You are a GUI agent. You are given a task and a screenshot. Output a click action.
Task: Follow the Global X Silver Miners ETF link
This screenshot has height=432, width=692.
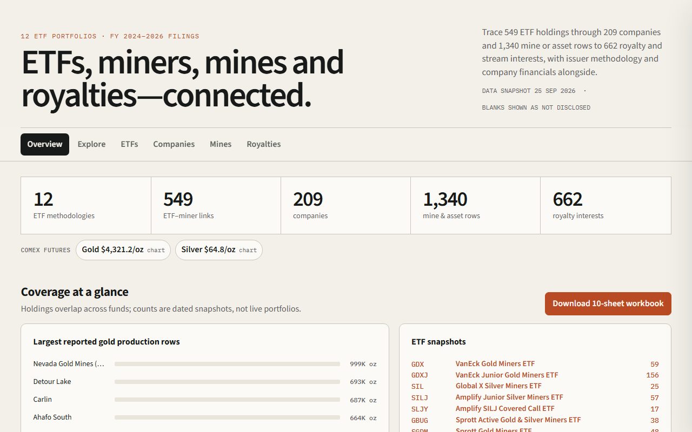coord(498,386)
